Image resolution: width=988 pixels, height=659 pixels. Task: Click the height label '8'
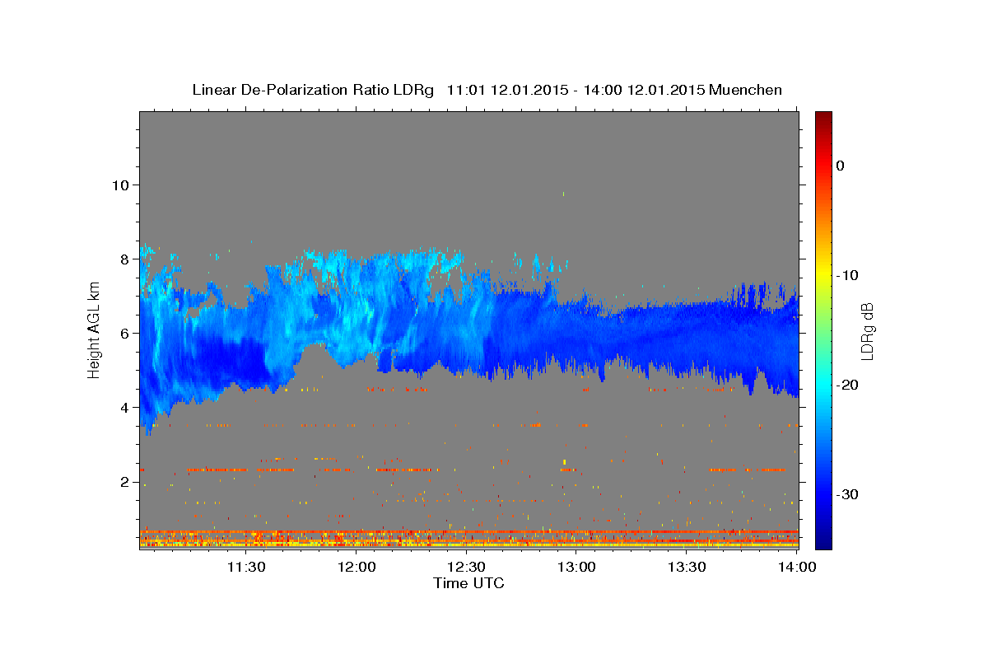click(124, 259)
